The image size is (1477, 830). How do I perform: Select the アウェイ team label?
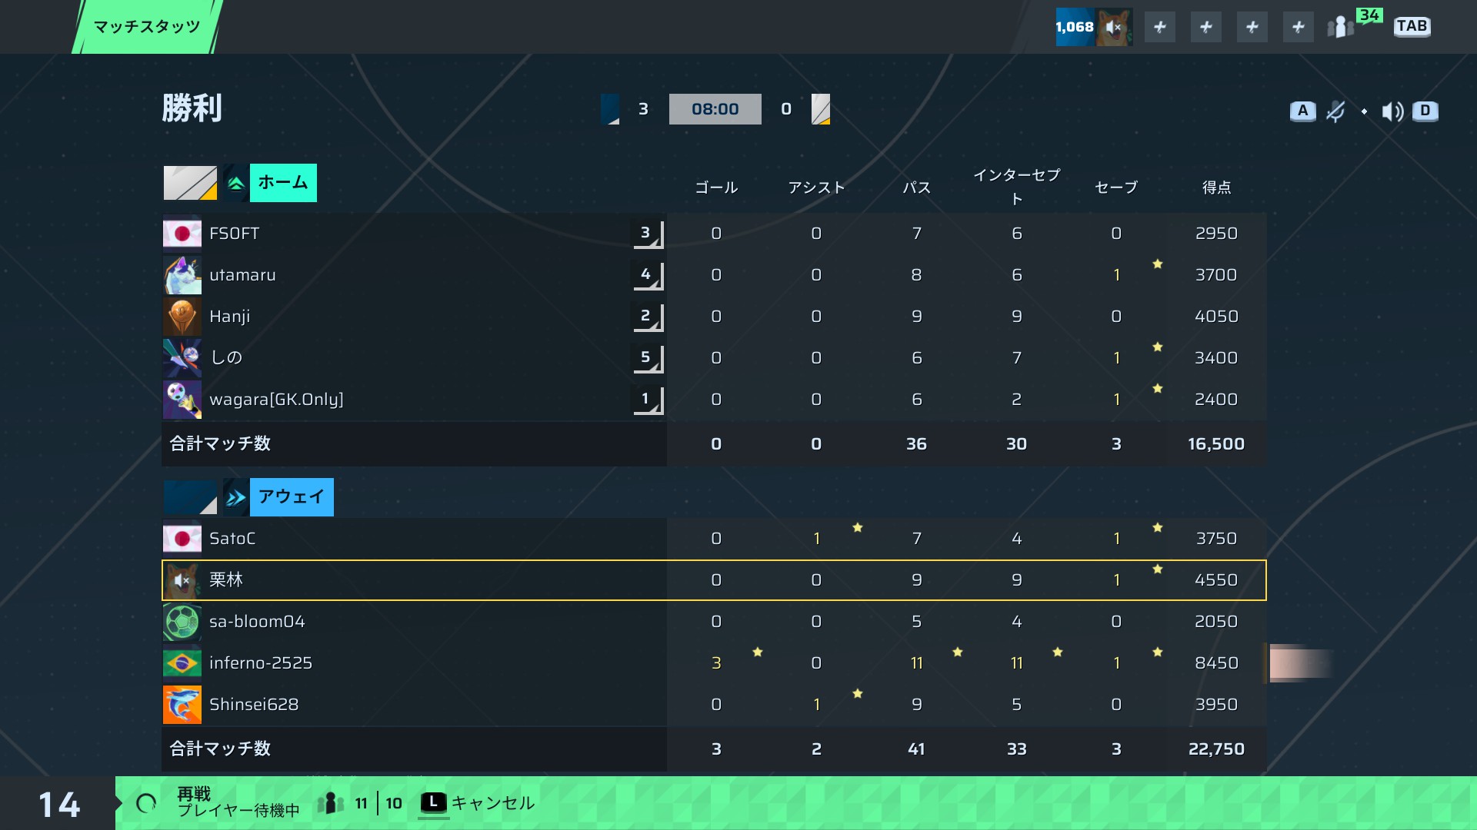pos(292,497)
